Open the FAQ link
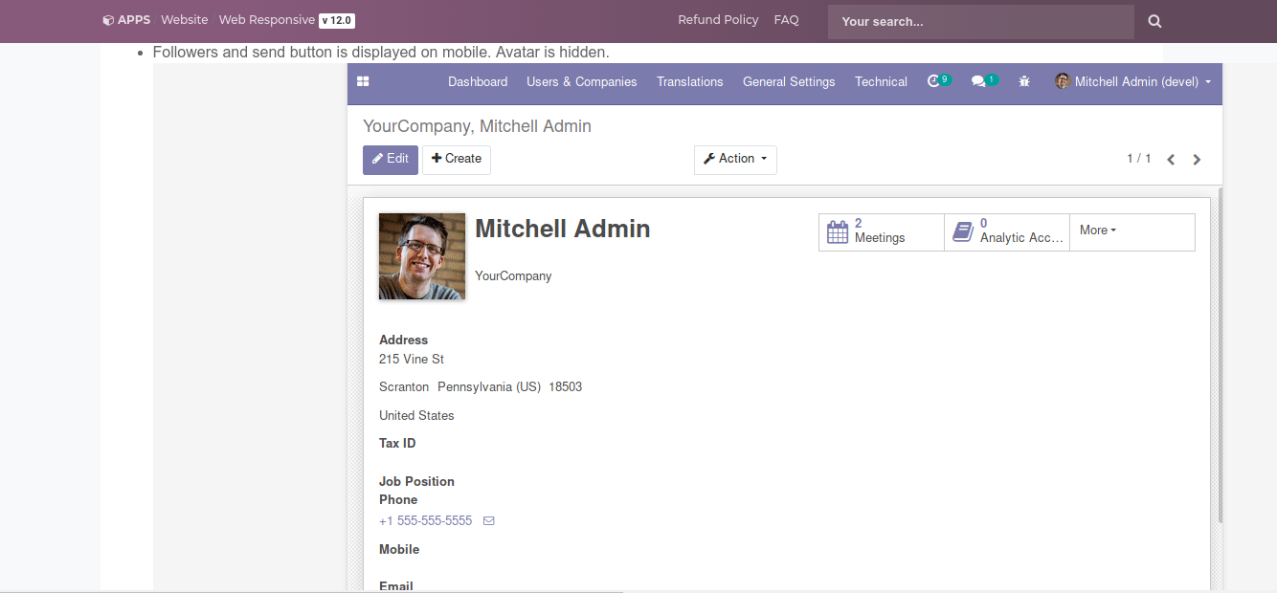 click(x=786, y=20)
